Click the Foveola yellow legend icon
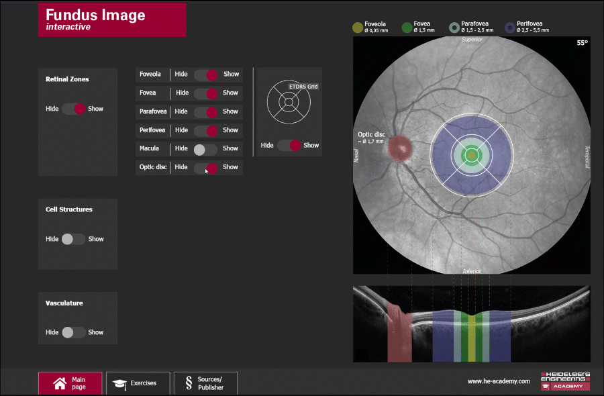Screen dimensions: 604x396 pos(357,28)
